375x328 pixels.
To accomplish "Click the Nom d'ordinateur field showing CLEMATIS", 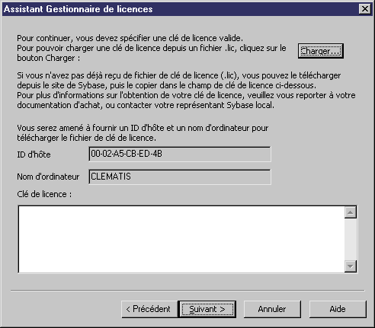I will coord(180,177).
